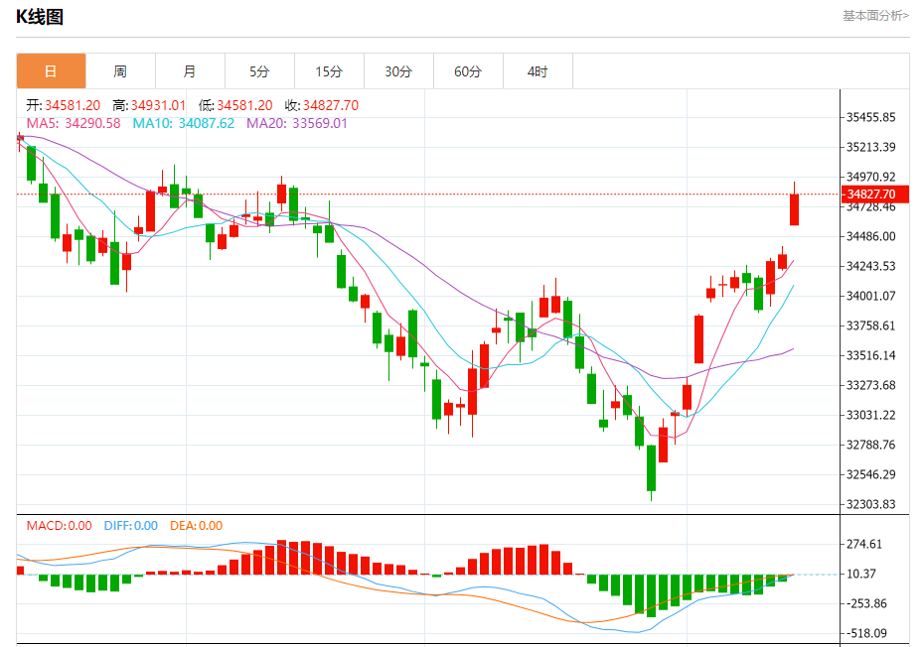Click the MA10: 34087.62 label
The height and width of the screenshot is (647, 923).
(x=183, y=123)
